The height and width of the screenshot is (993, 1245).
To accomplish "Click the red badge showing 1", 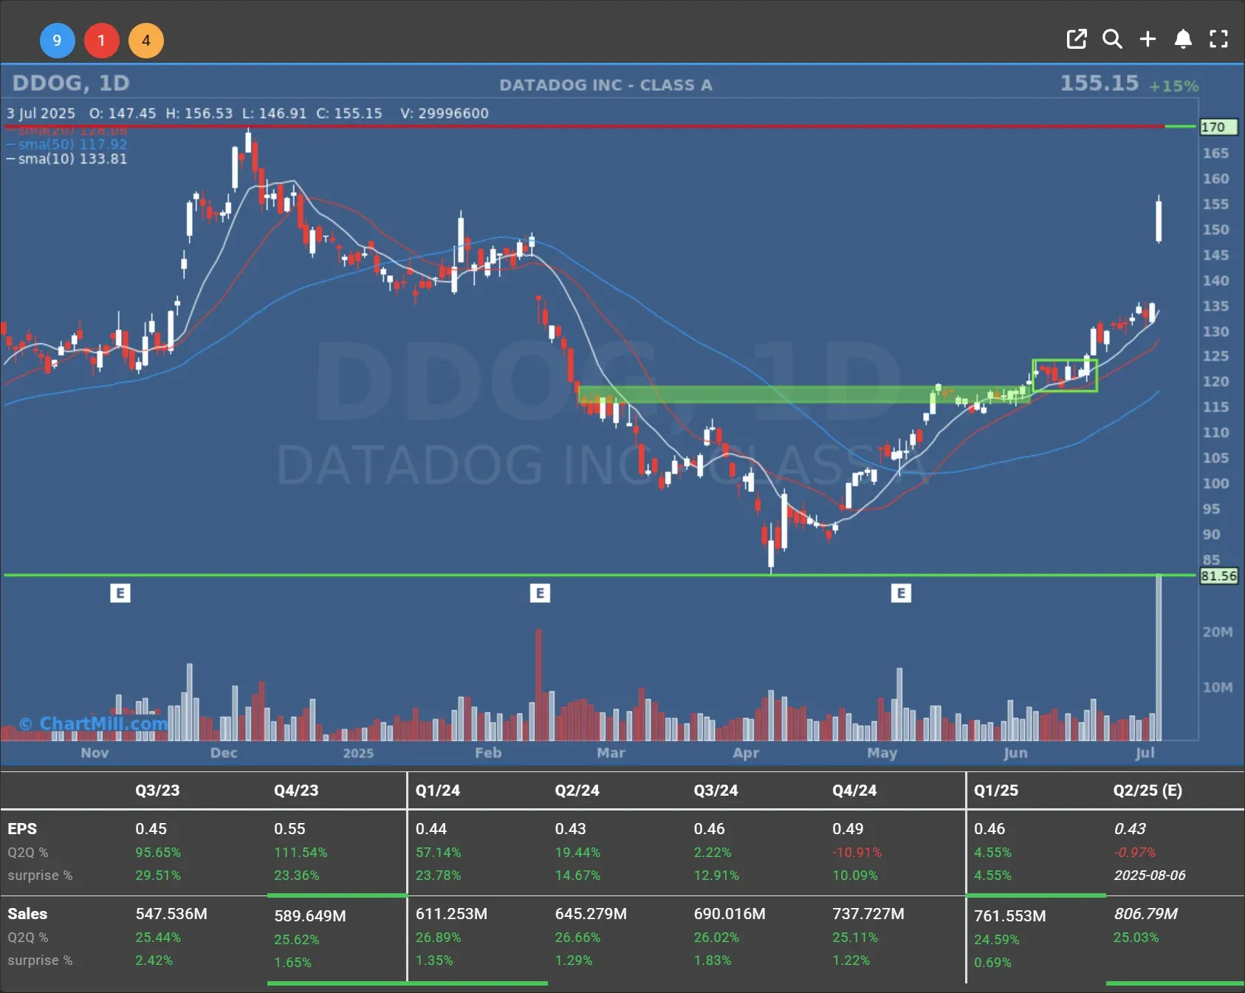I will 101,41.
